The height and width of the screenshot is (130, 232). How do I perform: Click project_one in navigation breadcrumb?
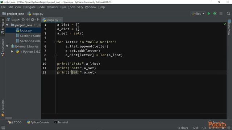pyautogui.click(x=15, y=14)
